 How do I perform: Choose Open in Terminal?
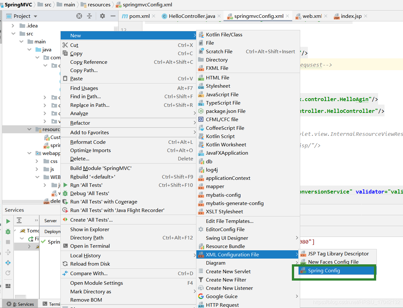point(128,246)
